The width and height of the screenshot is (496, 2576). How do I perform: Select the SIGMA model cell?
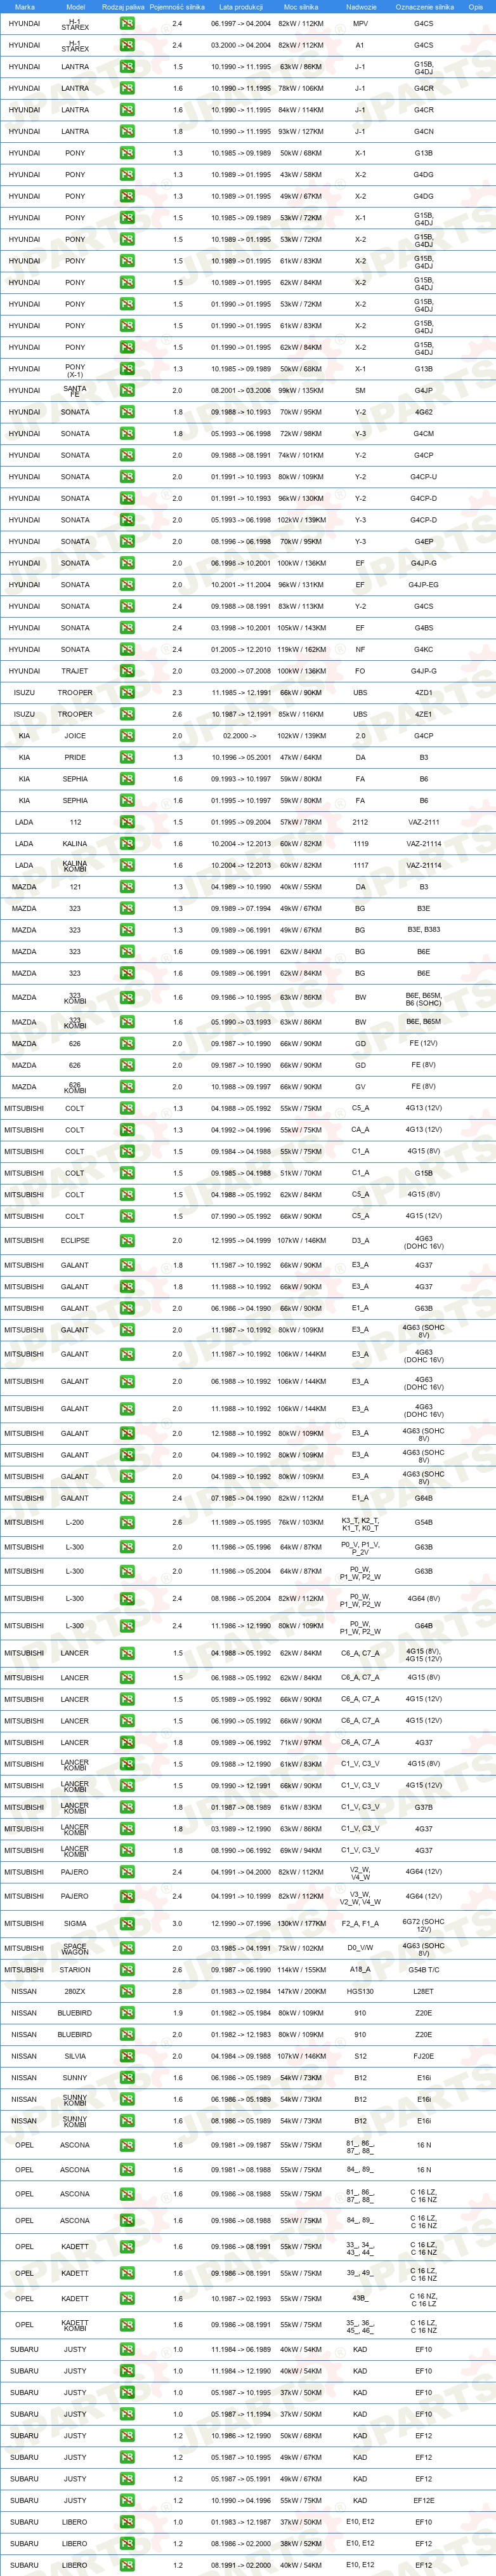coord(75,1923)
